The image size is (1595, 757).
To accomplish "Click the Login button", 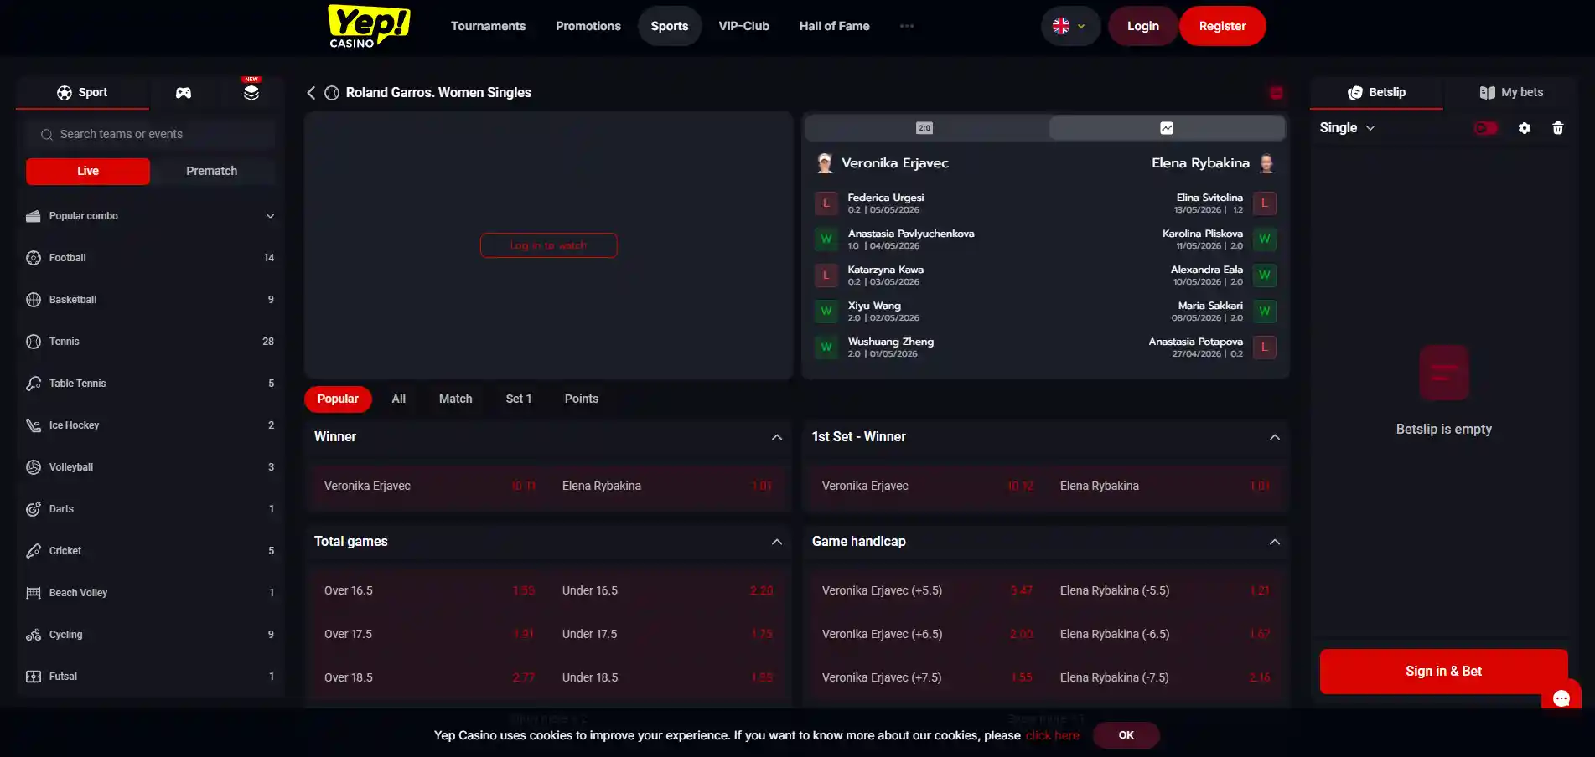I will point(1143,26).
